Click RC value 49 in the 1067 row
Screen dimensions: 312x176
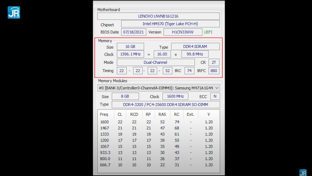tap(177, 146)
